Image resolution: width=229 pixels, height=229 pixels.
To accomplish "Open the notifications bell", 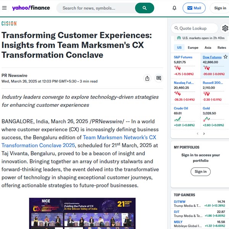I will [x=174, y=8].
